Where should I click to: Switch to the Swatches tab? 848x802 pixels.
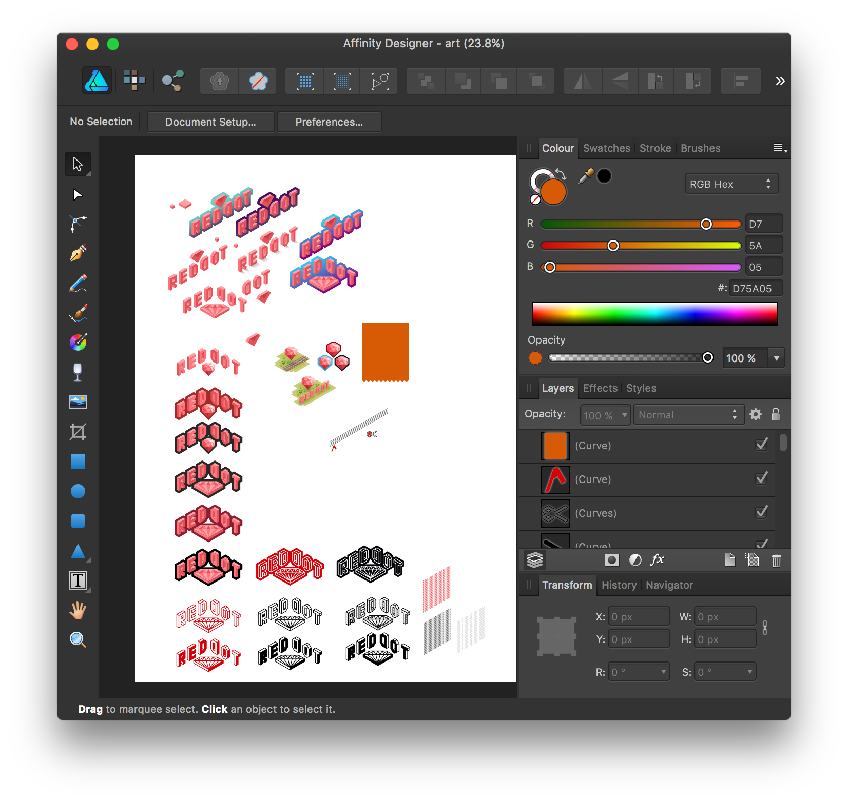[606, 148]
